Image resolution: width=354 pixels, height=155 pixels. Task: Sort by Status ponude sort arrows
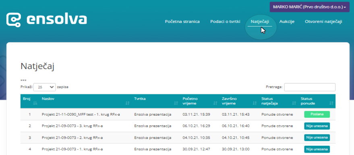tap(331, 103)
